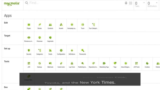The image size is (160, 90).
Task: Select the Tools group label
Action: 7,61
